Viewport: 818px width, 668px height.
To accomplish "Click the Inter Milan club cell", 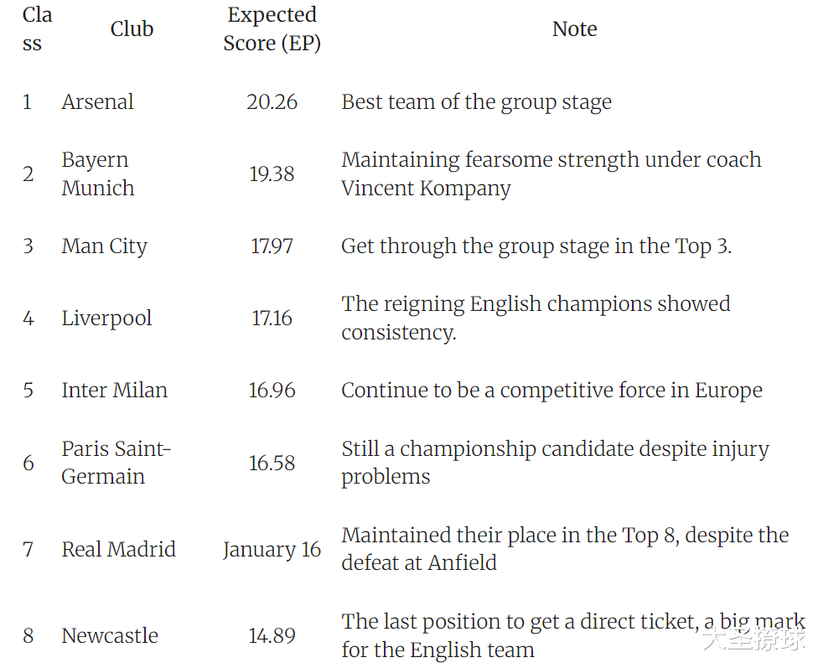I will [x=114, y=391].
